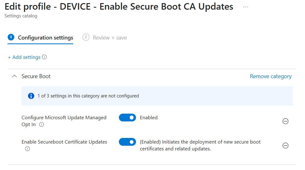Disable the Configure Microsoft Update Managed Opt In toggle
The image size is (305, 170).
[127, 118]
